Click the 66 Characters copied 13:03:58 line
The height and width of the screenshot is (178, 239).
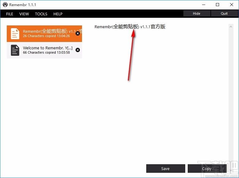click(x=46, y=52)
